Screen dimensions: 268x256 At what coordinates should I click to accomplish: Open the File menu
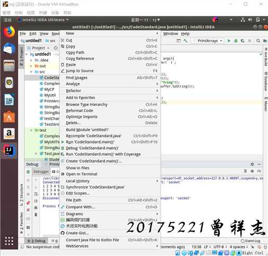[x=23, y=33]
